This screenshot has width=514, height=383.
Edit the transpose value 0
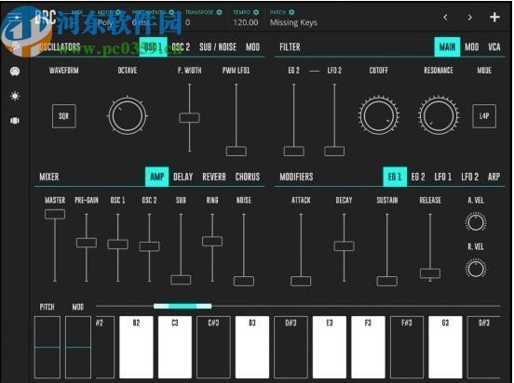tap(188, 22)
